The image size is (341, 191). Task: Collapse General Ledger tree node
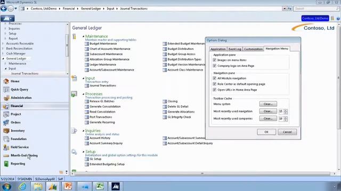(x=3, y=59)
